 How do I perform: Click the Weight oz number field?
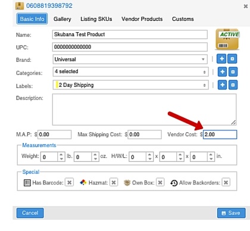pos(83,157)
